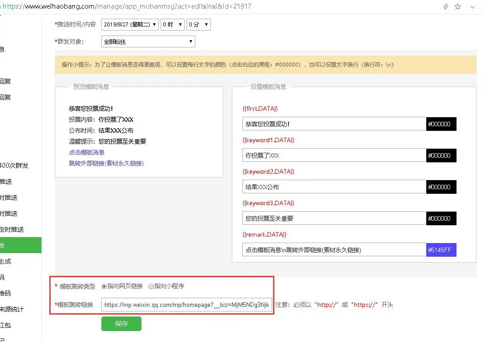Open color box for first.DATA row
Image resolution: width=483 pixels, height=342 pixels.
coord(441,124)
